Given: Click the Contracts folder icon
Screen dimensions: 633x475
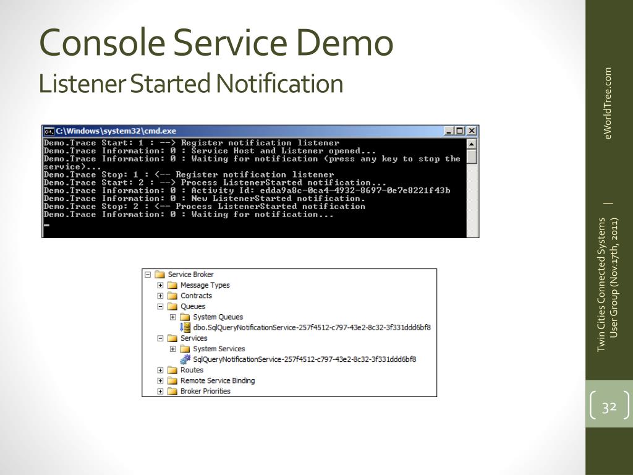Looking at the screenshot, I should pos(172,296).
